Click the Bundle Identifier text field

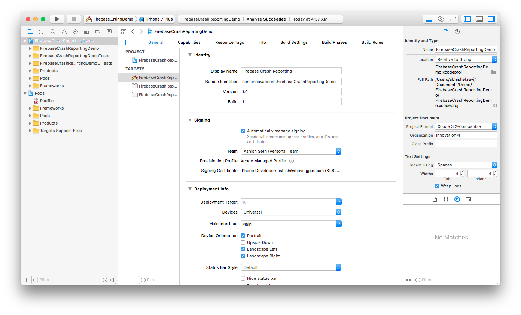click(x=291, y=82)
